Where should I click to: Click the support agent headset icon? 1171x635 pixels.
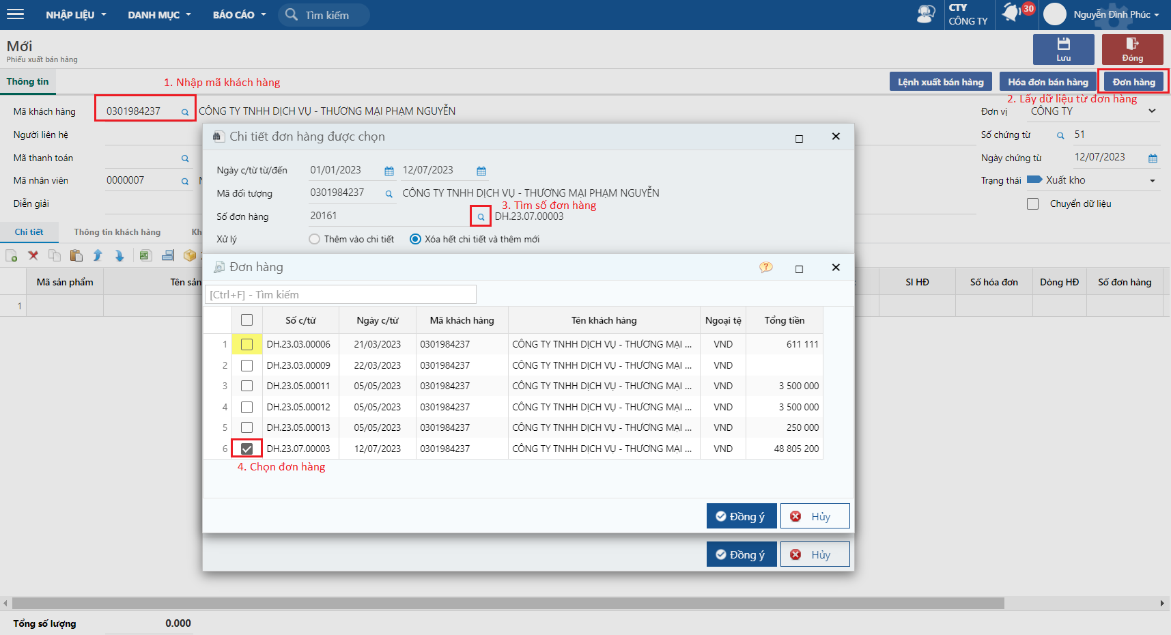(x=926, y=14)
